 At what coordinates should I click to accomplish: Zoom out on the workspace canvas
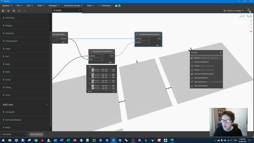[251, 27]
